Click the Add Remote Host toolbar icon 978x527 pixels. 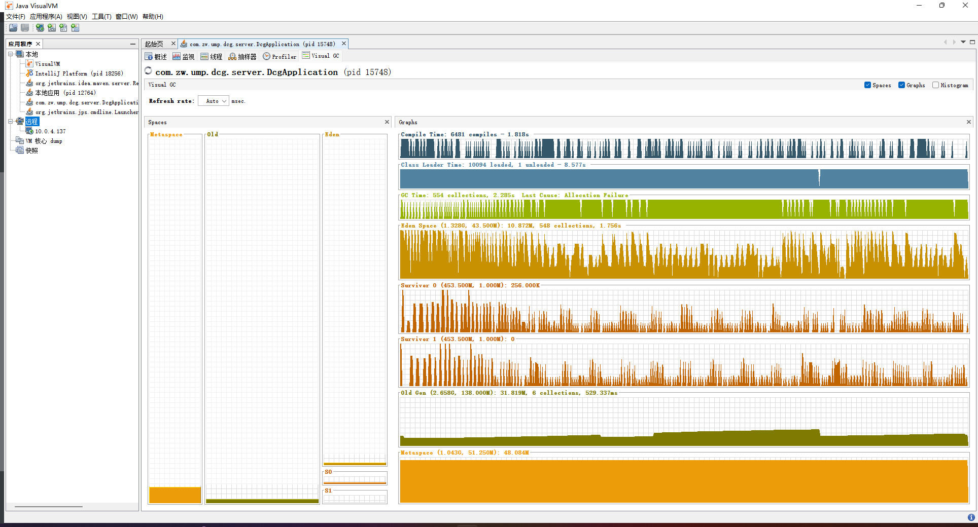40,28
